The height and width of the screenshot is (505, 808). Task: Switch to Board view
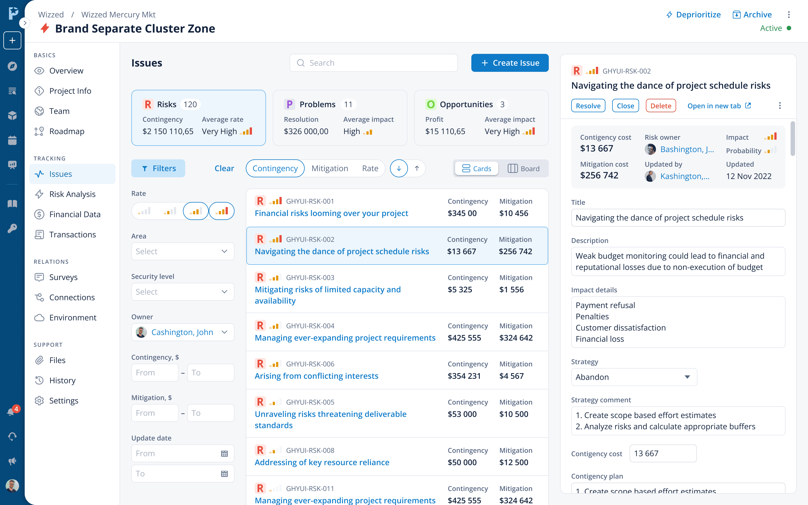[524, 169]
